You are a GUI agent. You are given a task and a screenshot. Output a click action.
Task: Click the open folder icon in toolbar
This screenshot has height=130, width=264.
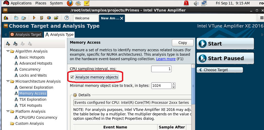pyautogui.click(x=56, y=18)
